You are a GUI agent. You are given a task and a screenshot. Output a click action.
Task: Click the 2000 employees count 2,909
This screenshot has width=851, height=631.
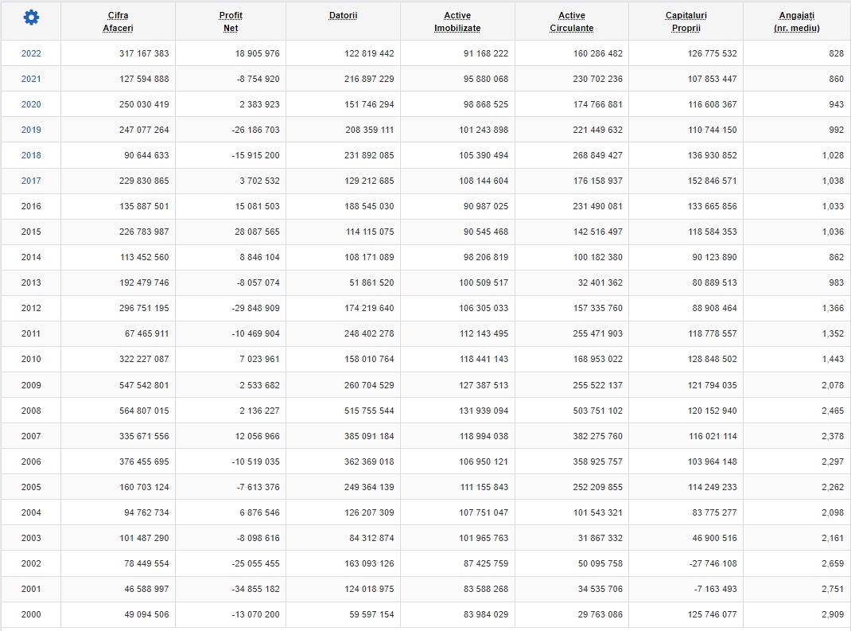[x=833, y=614]
